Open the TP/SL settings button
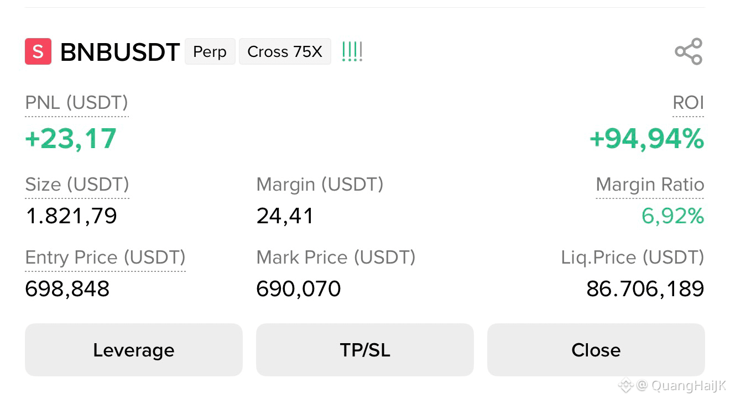The height and width of the screenshot is (399, 730). click(x=365, y=350)
